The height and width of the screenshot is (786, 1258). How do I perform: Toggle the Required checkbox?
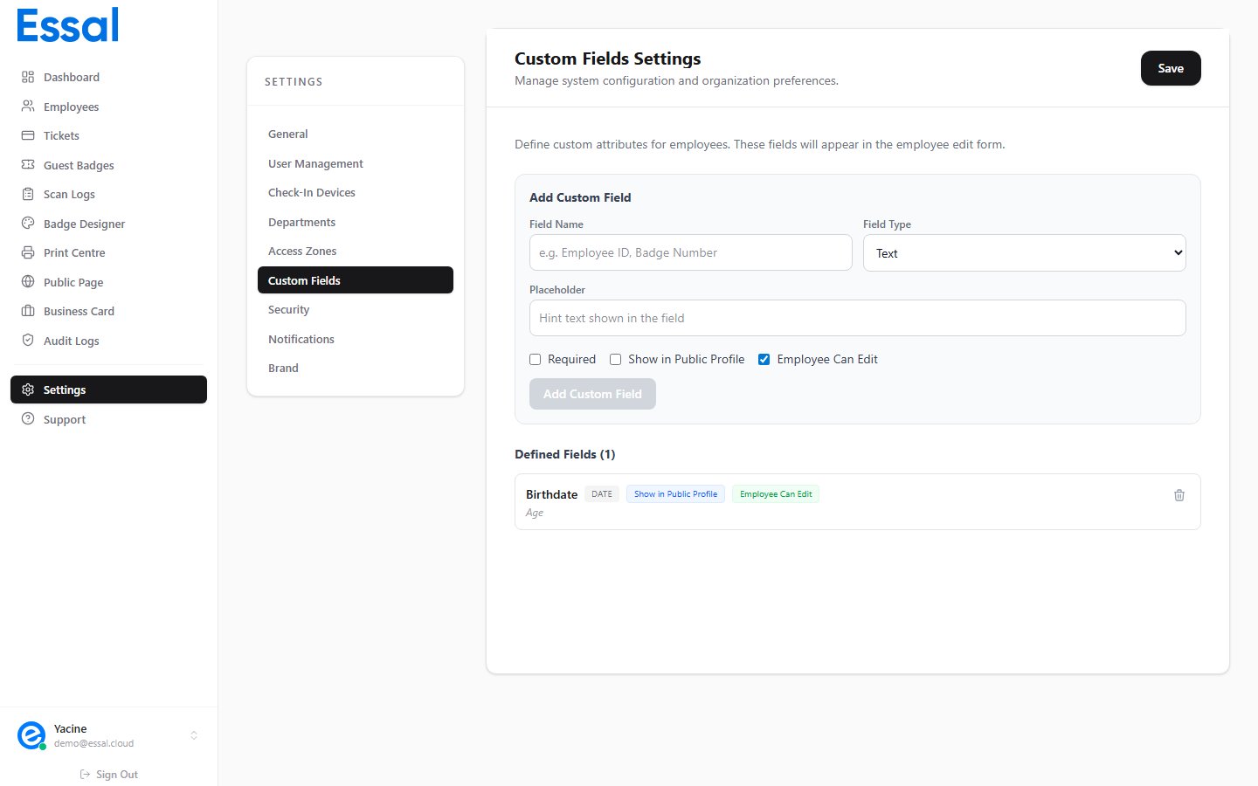[535, 359]
